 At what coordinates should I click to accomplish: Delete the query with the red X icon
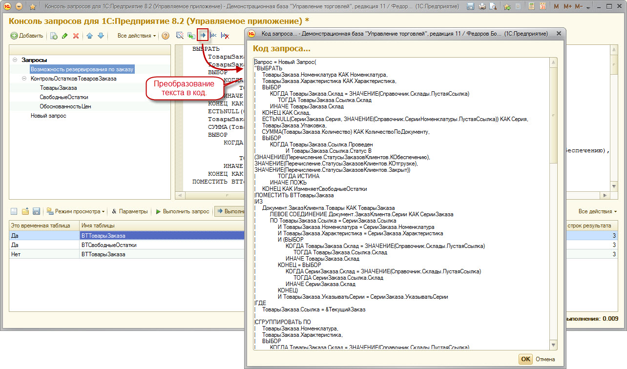click(76, 36)
